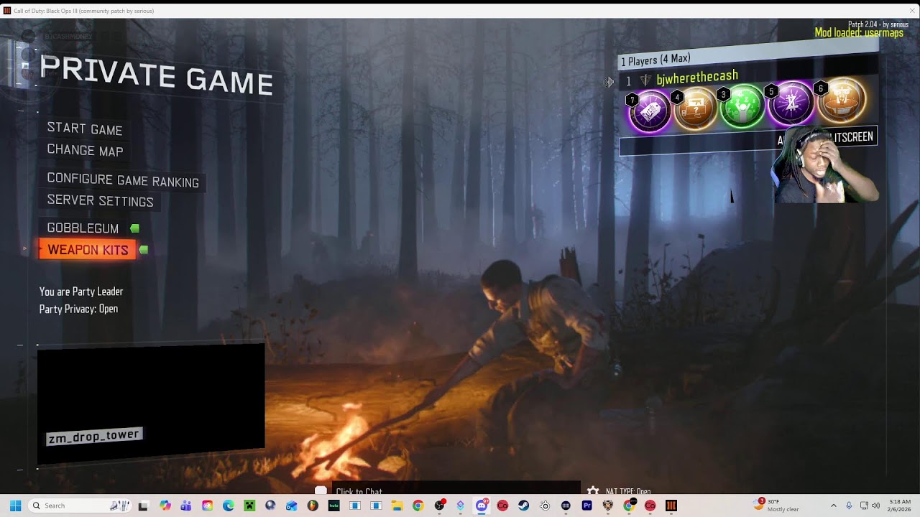Open Steam from the taskbar

[x=523, y=506]
